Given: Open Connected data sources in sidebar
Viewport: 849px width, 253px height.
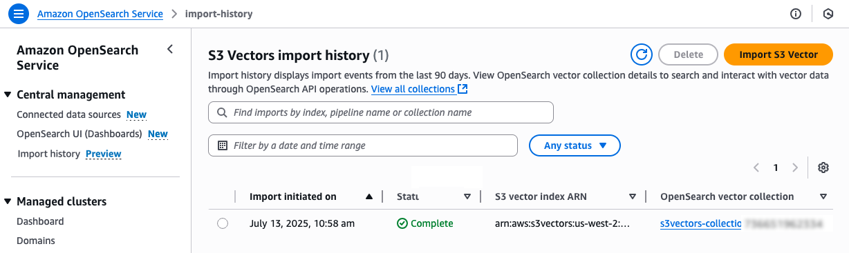Looking at the screenshot, I should click(x=68, y=114).
